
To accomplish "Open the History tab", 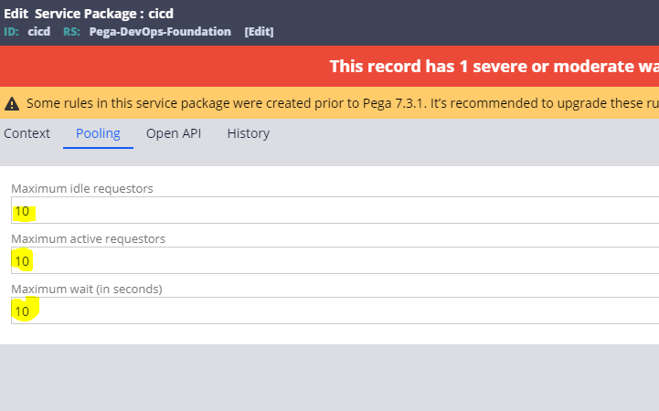I will (249, 133).
